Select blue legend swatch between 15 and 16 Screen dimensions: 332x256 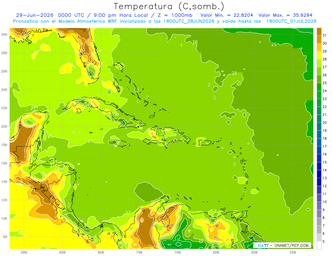tap(319, 158)
